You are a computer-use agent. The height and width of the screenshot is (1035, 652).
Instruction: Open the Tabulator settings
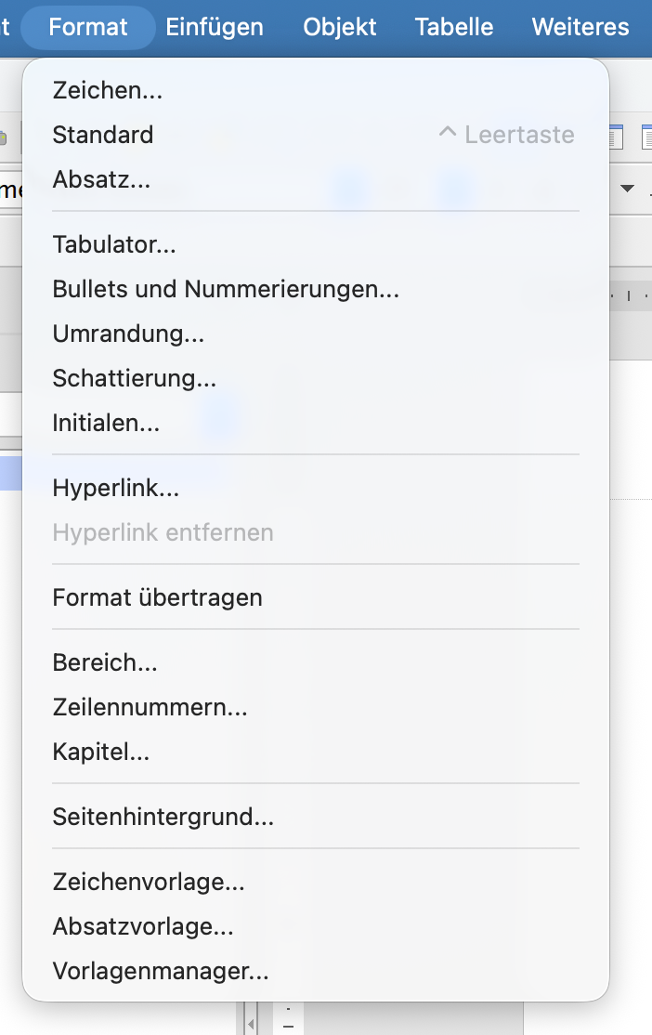[113, 244]
